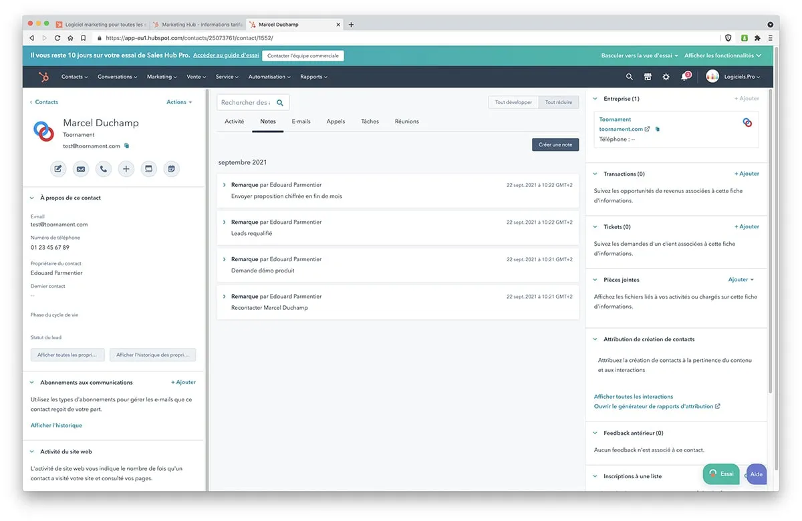Select the Notes tab
Viewport: 802px width, 521px height.
click(x=267, y=122)
